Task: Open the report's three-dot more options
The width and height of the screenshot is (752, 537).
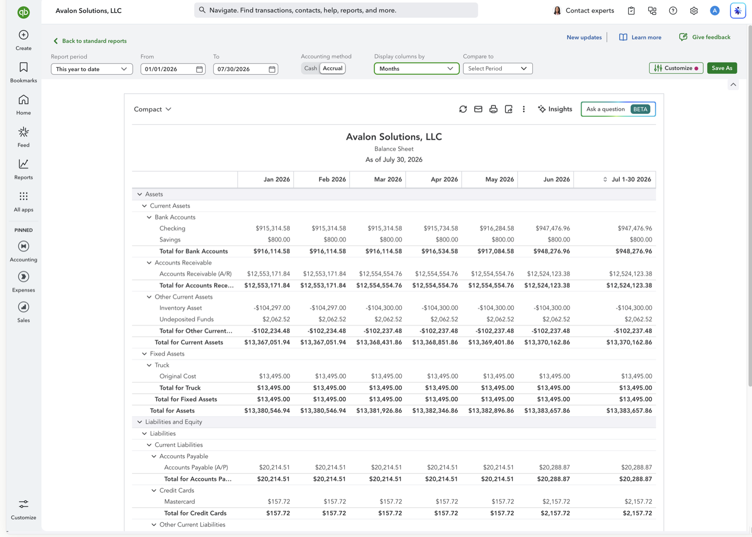Action: click(524, 109)
